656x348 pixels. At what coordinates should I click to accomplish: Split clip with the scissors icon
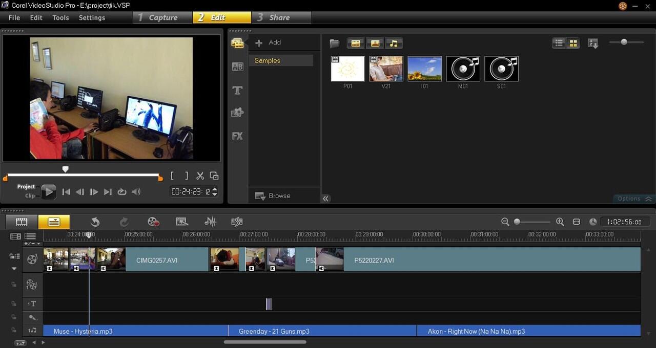click(x=200, y=176)
